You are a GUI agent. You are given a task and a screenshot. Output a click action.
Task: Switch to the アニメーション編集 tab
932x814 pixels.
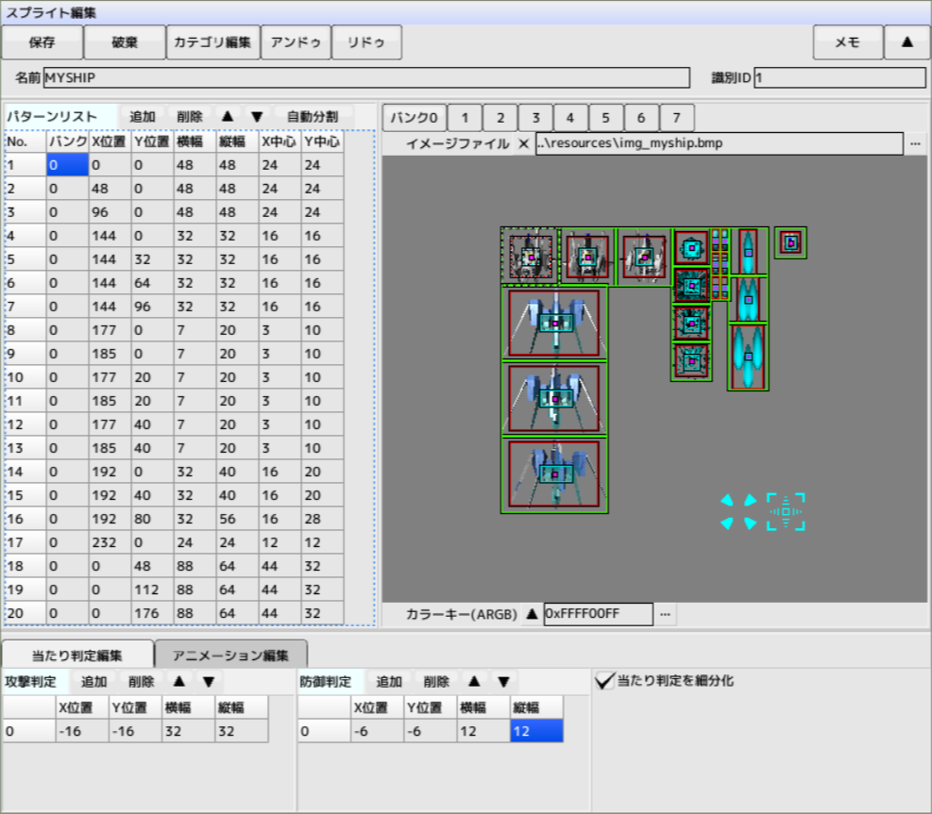point(230,655)
